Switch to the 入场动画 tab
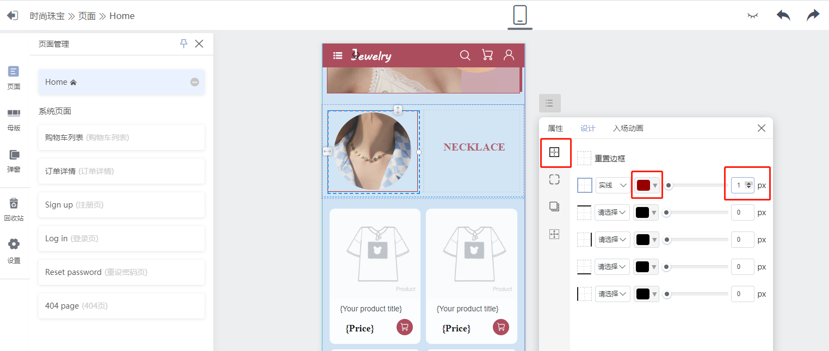Viewport: 829px width, 351px height. coord(628,128)
